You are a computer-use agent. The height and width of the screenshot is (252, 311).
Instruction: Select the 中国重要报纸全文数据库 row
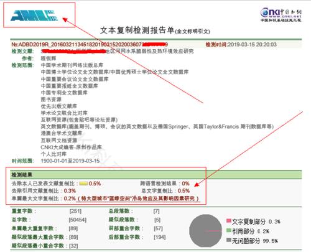click(x=69, y=86)
